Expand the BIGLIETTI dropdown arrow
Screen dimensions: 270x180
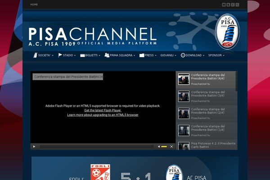coord(99,55)
